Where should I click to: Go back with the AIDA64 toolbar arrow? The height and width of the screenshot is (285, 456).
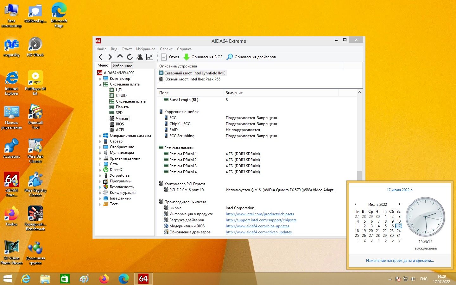101,57
